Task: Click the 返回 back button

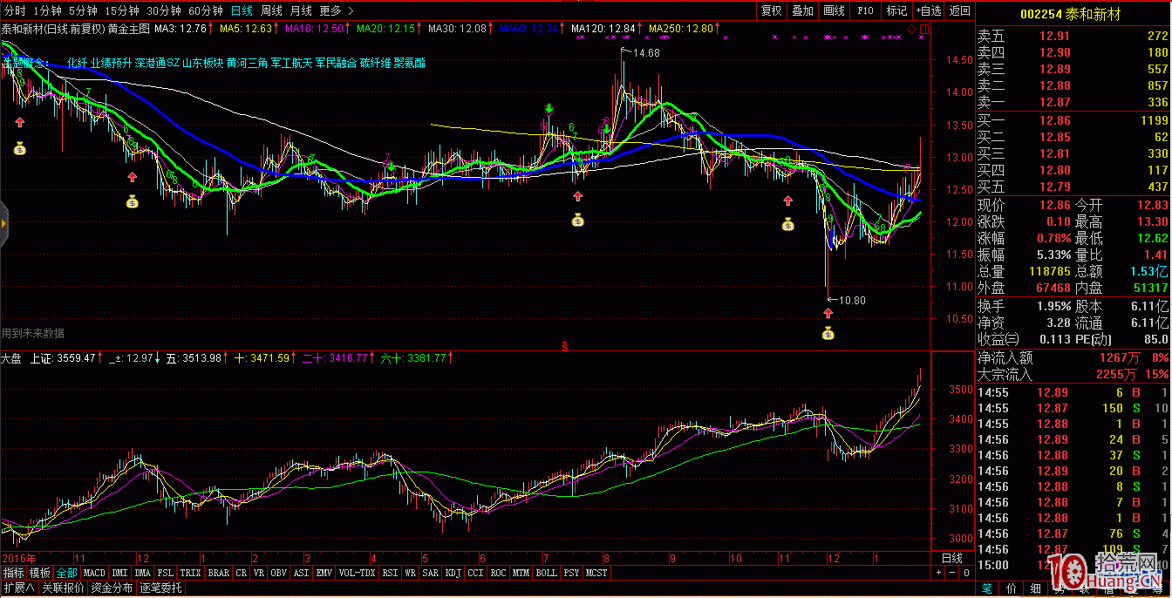Action: 959,11
